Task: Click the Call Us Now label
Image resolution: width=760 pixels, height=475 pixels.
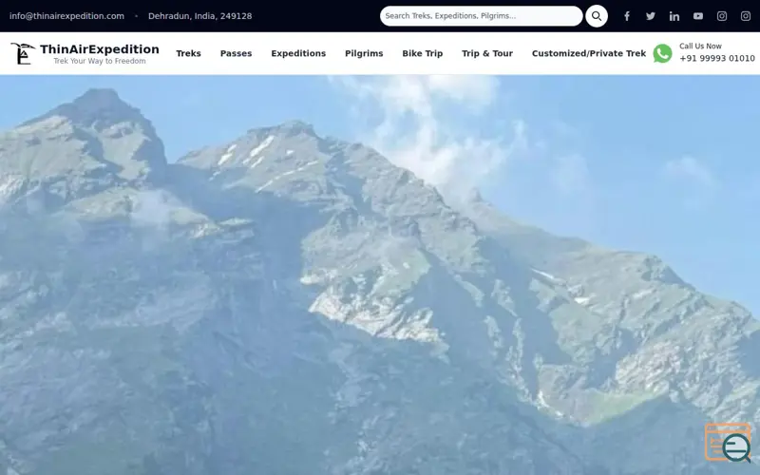Action: 700,46
